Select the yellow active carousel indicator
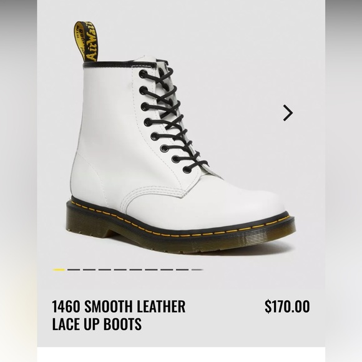This screenshot has width=362, height=362. tap(59, 270)
